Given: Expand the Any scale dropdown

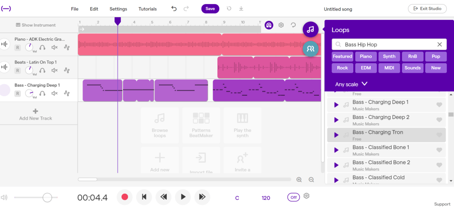Looking at the screenshot, I should click(351, 84).
